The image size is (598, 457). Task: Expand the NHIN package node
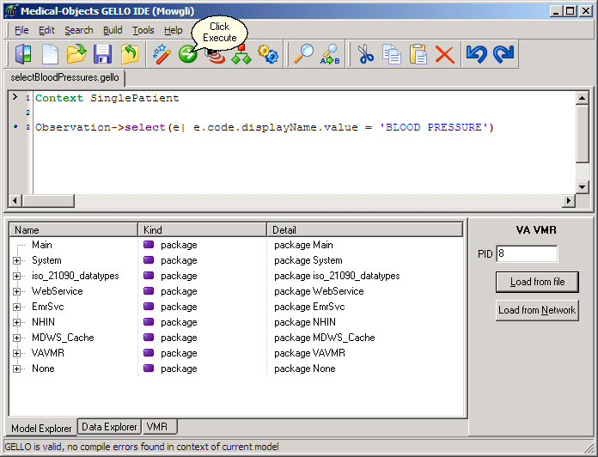17,322
